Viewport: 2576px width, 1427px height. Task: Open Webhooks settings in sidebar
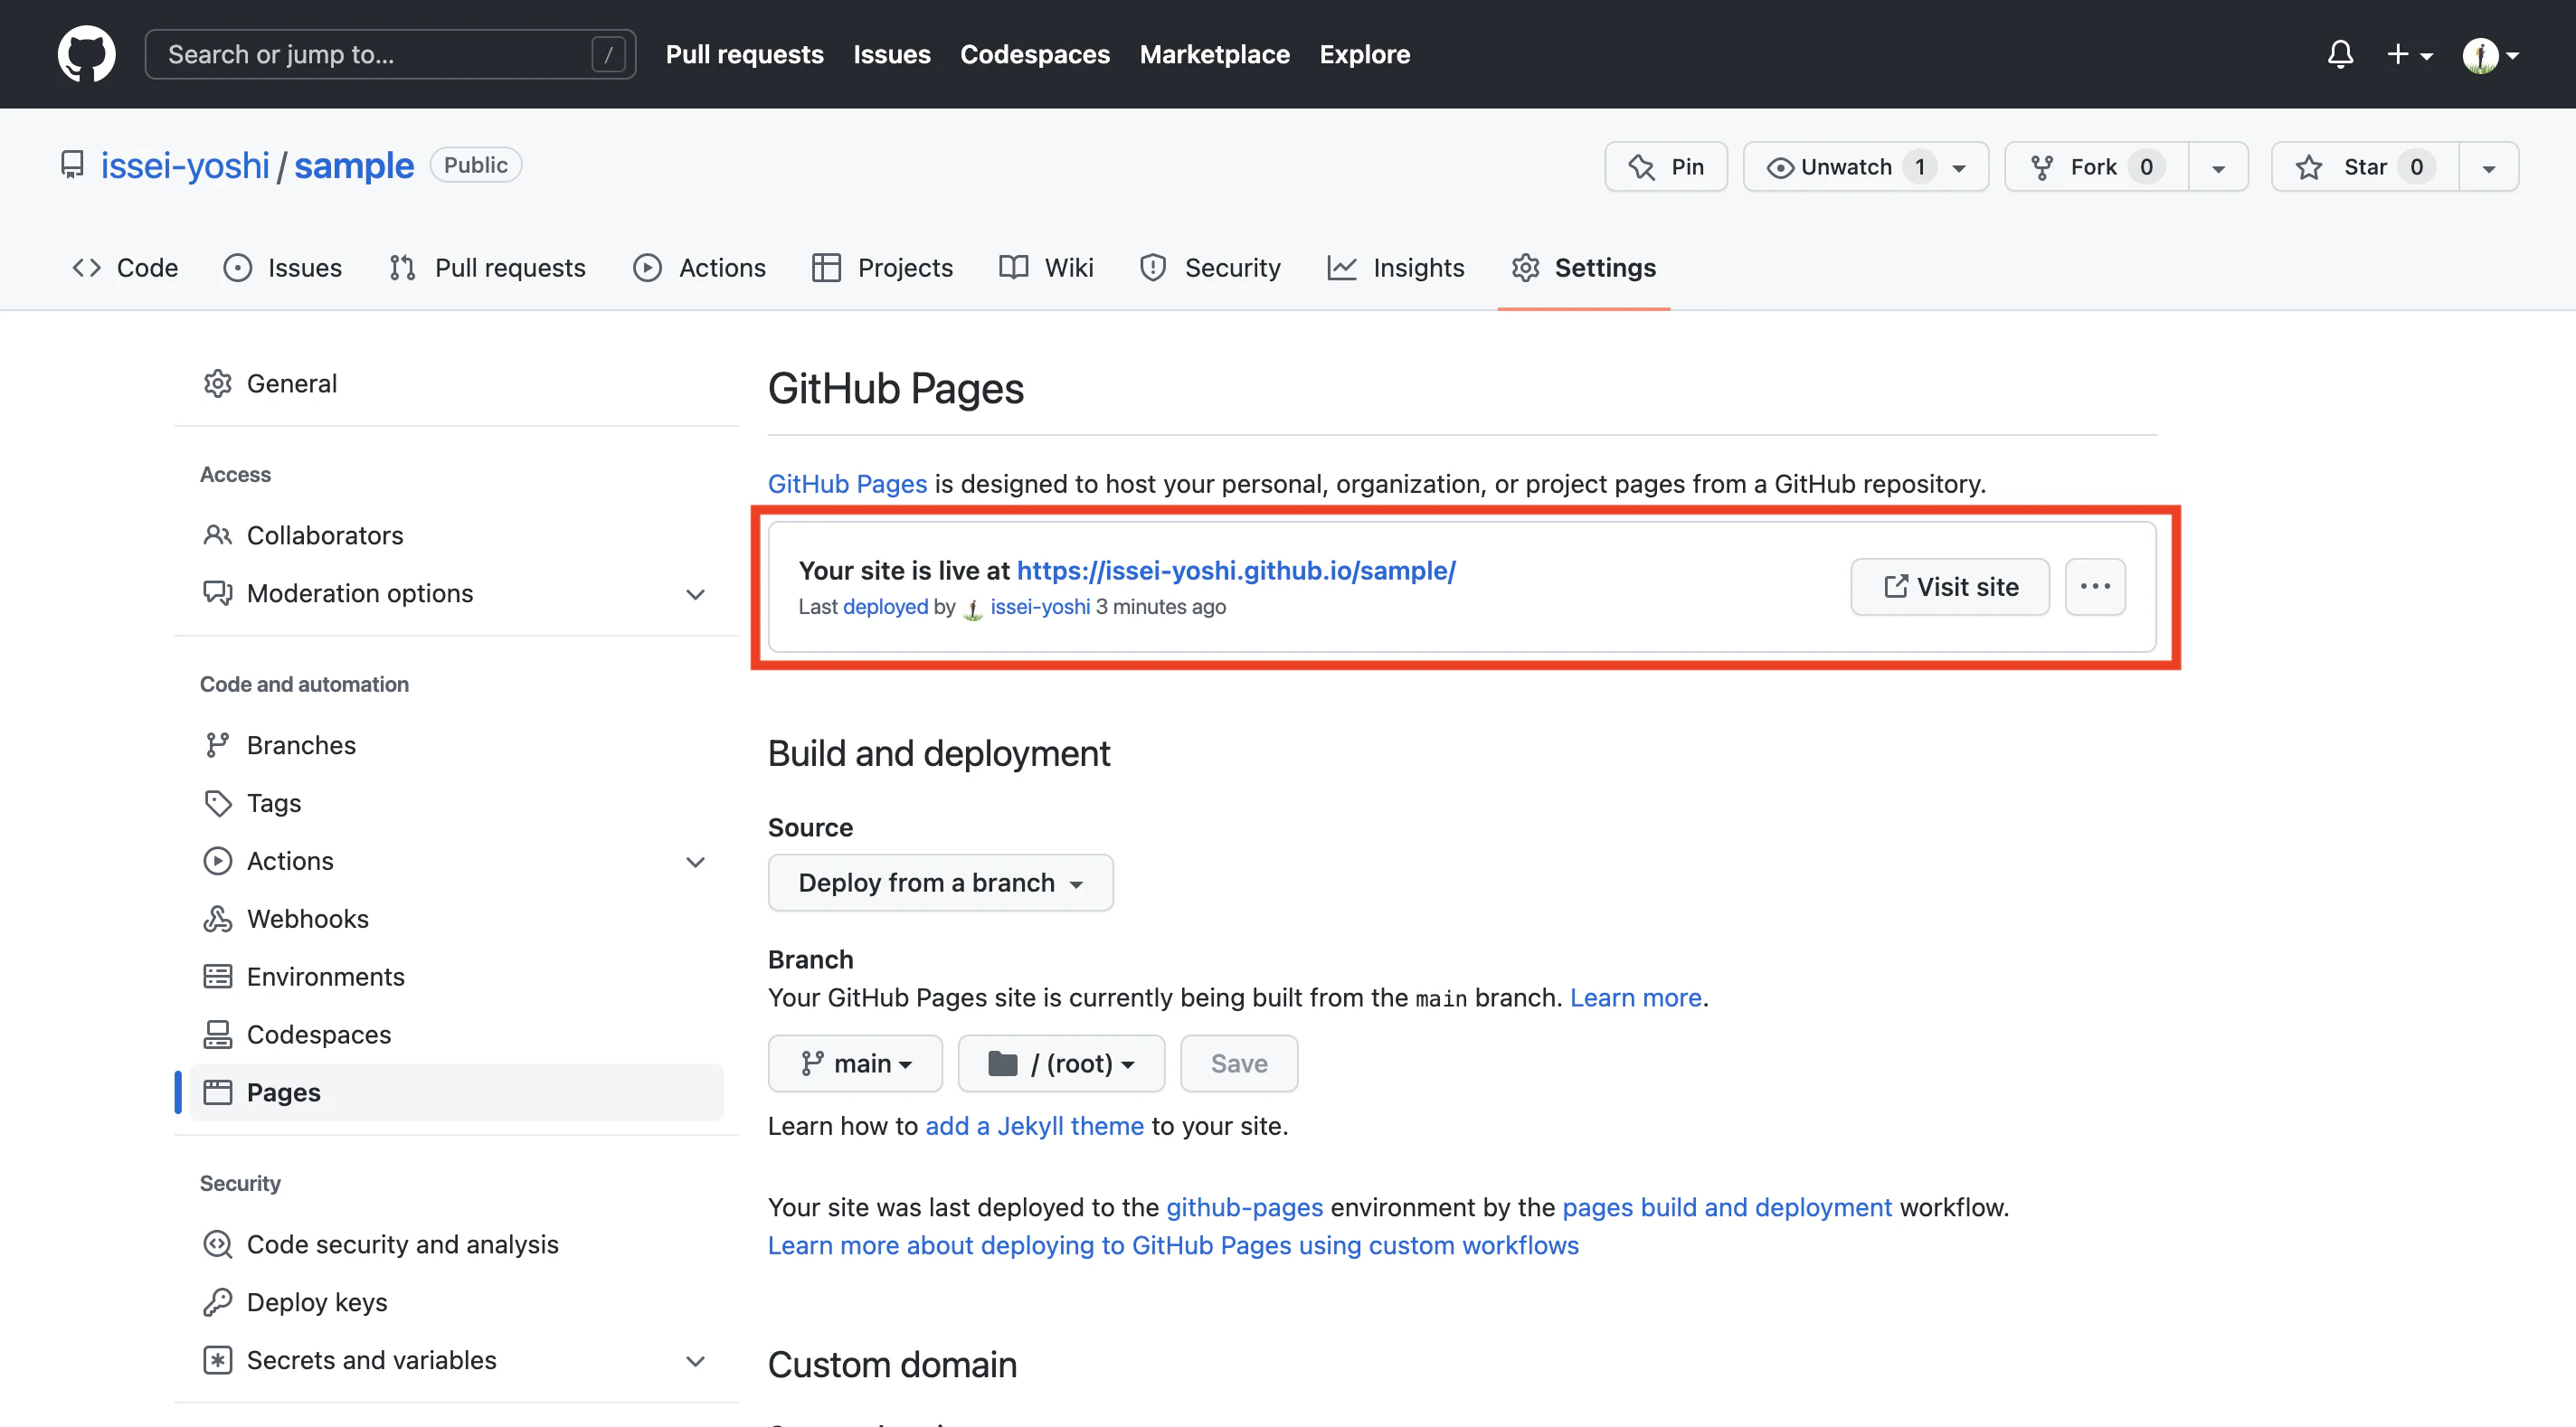coord(307,919)
